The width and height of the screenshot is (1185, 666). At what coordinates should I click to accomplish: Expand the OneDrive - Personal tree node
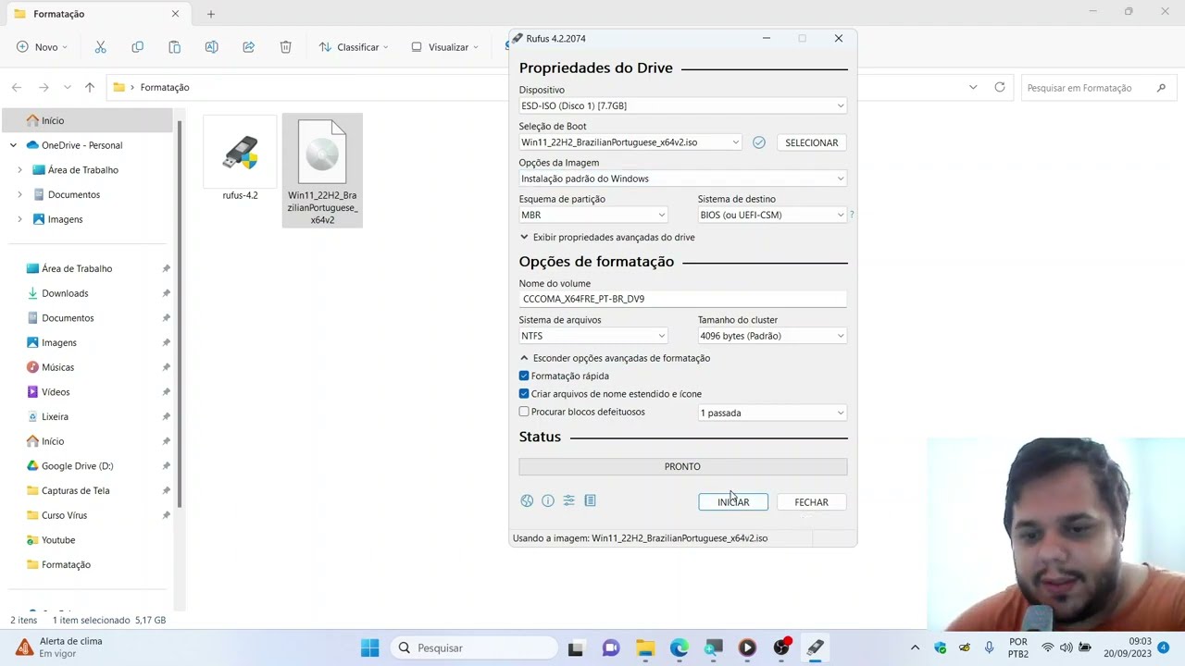13,145
